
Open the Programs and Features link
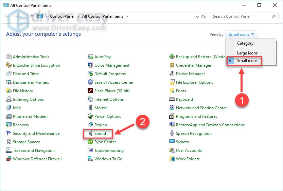coord(196,116)
